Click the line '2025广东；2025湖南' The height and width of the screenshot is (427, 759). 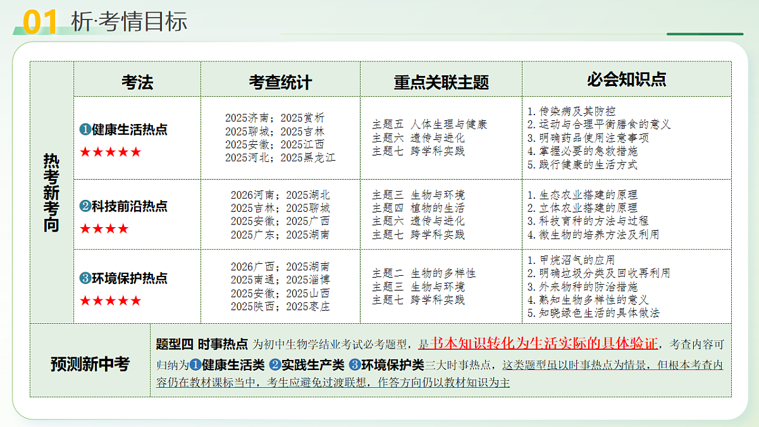280,235
